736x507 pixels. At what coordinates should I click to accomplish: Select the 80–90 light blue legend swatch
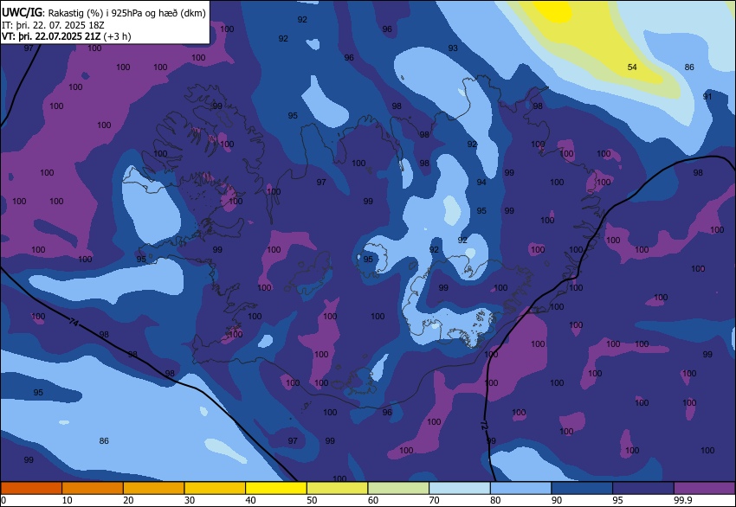520,488
